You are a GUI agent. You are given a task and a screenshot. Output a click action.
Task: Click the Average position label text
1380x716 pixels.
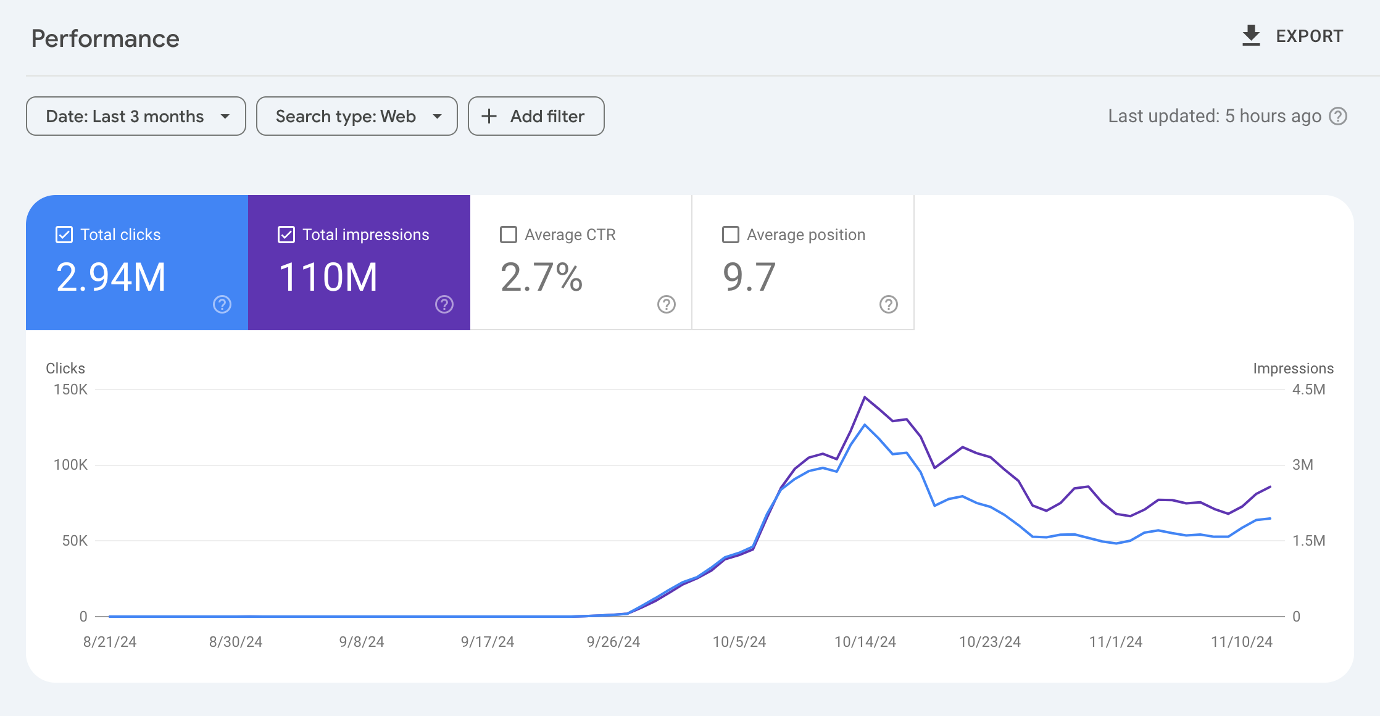tap(806, 235)
